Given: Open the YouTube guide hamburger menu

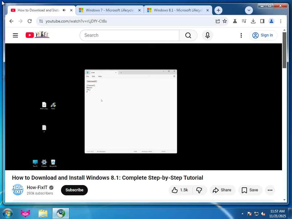Looking at the screenshot, I should pos(15,35).
